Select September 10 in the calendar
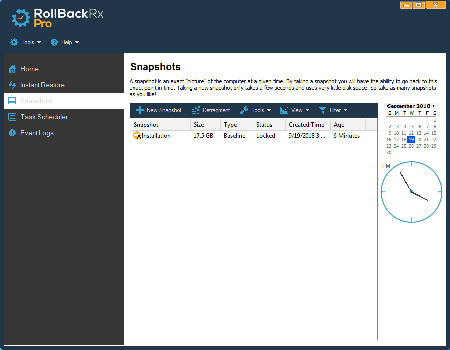 396,133
